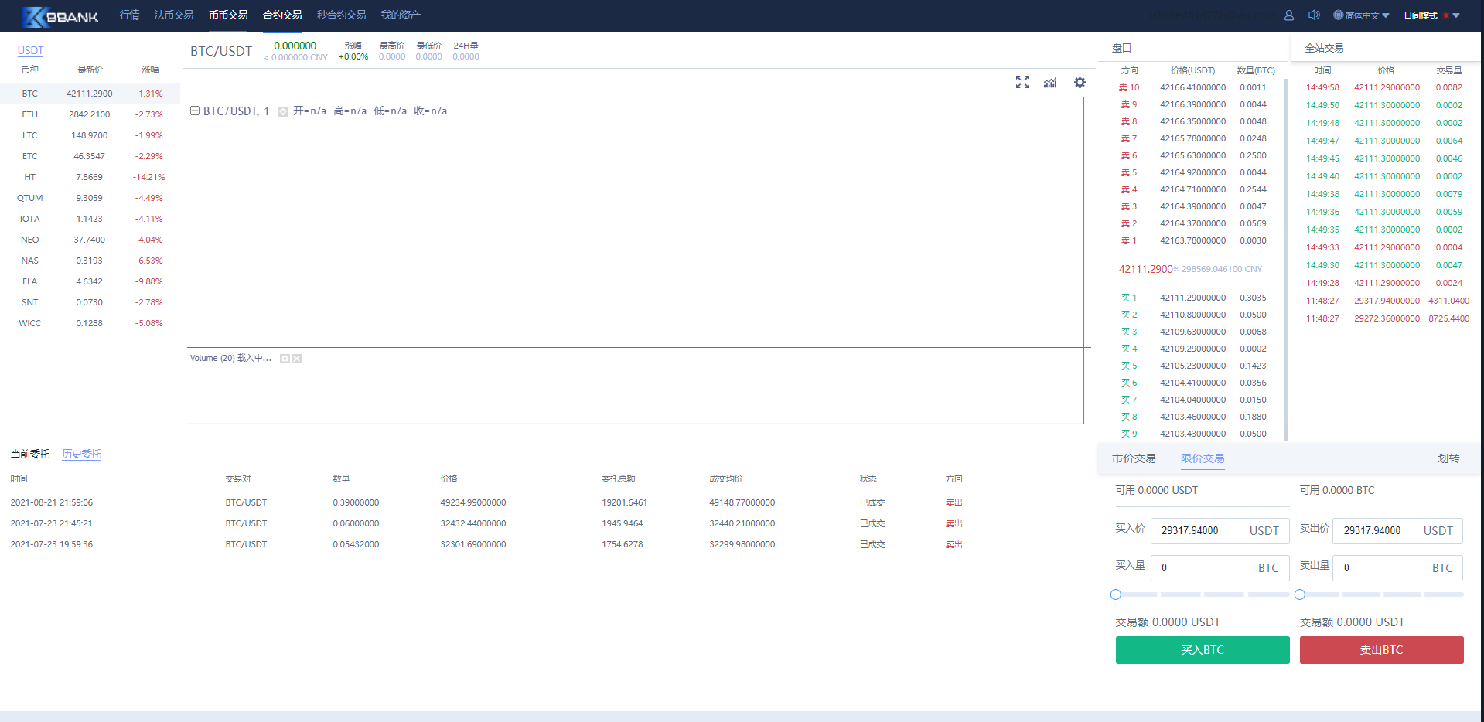Open the user account icon
This screenshot has height=722, width=1484.
tap(1289, 15)
